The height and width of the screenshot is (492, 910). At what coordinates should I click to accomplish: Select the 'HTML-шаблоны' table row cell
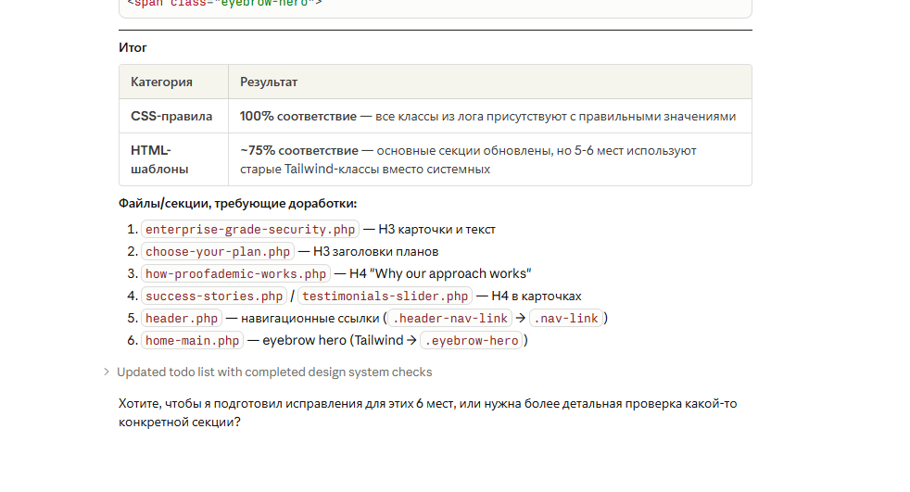point(159,159)
